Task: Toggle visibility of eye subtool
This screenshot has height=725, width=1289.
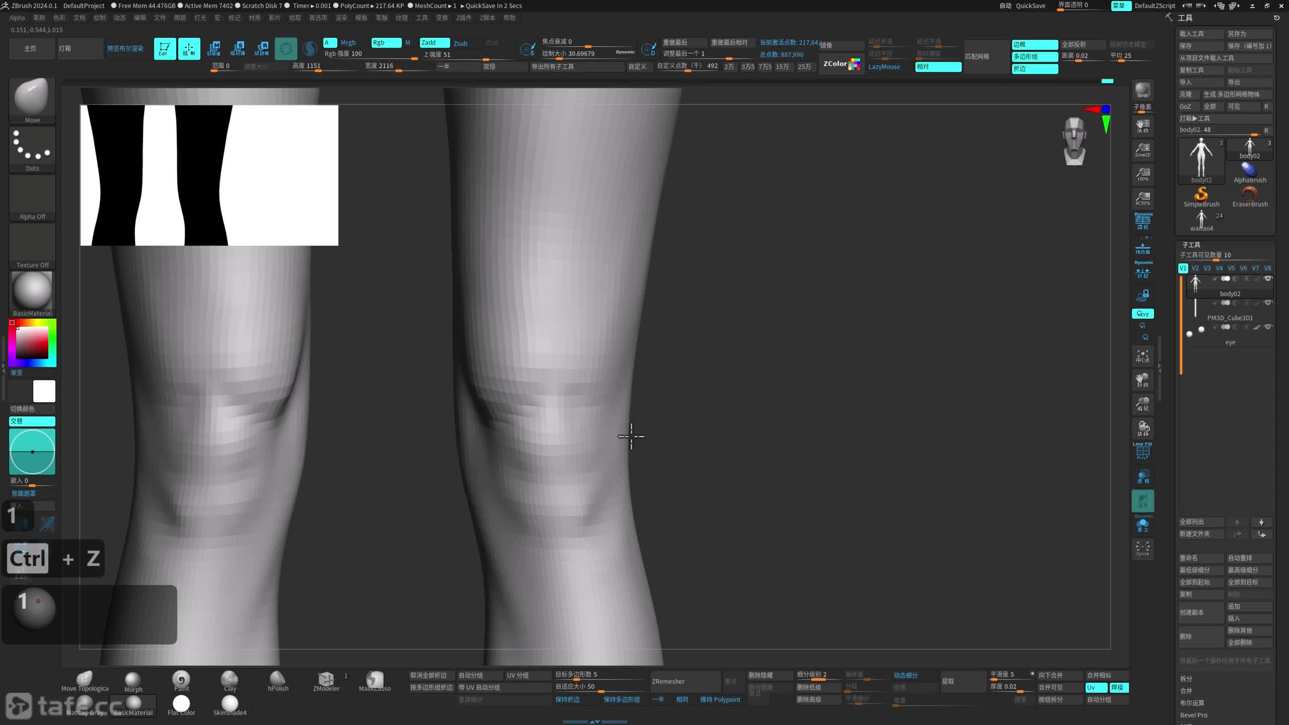Action: 1268,327
